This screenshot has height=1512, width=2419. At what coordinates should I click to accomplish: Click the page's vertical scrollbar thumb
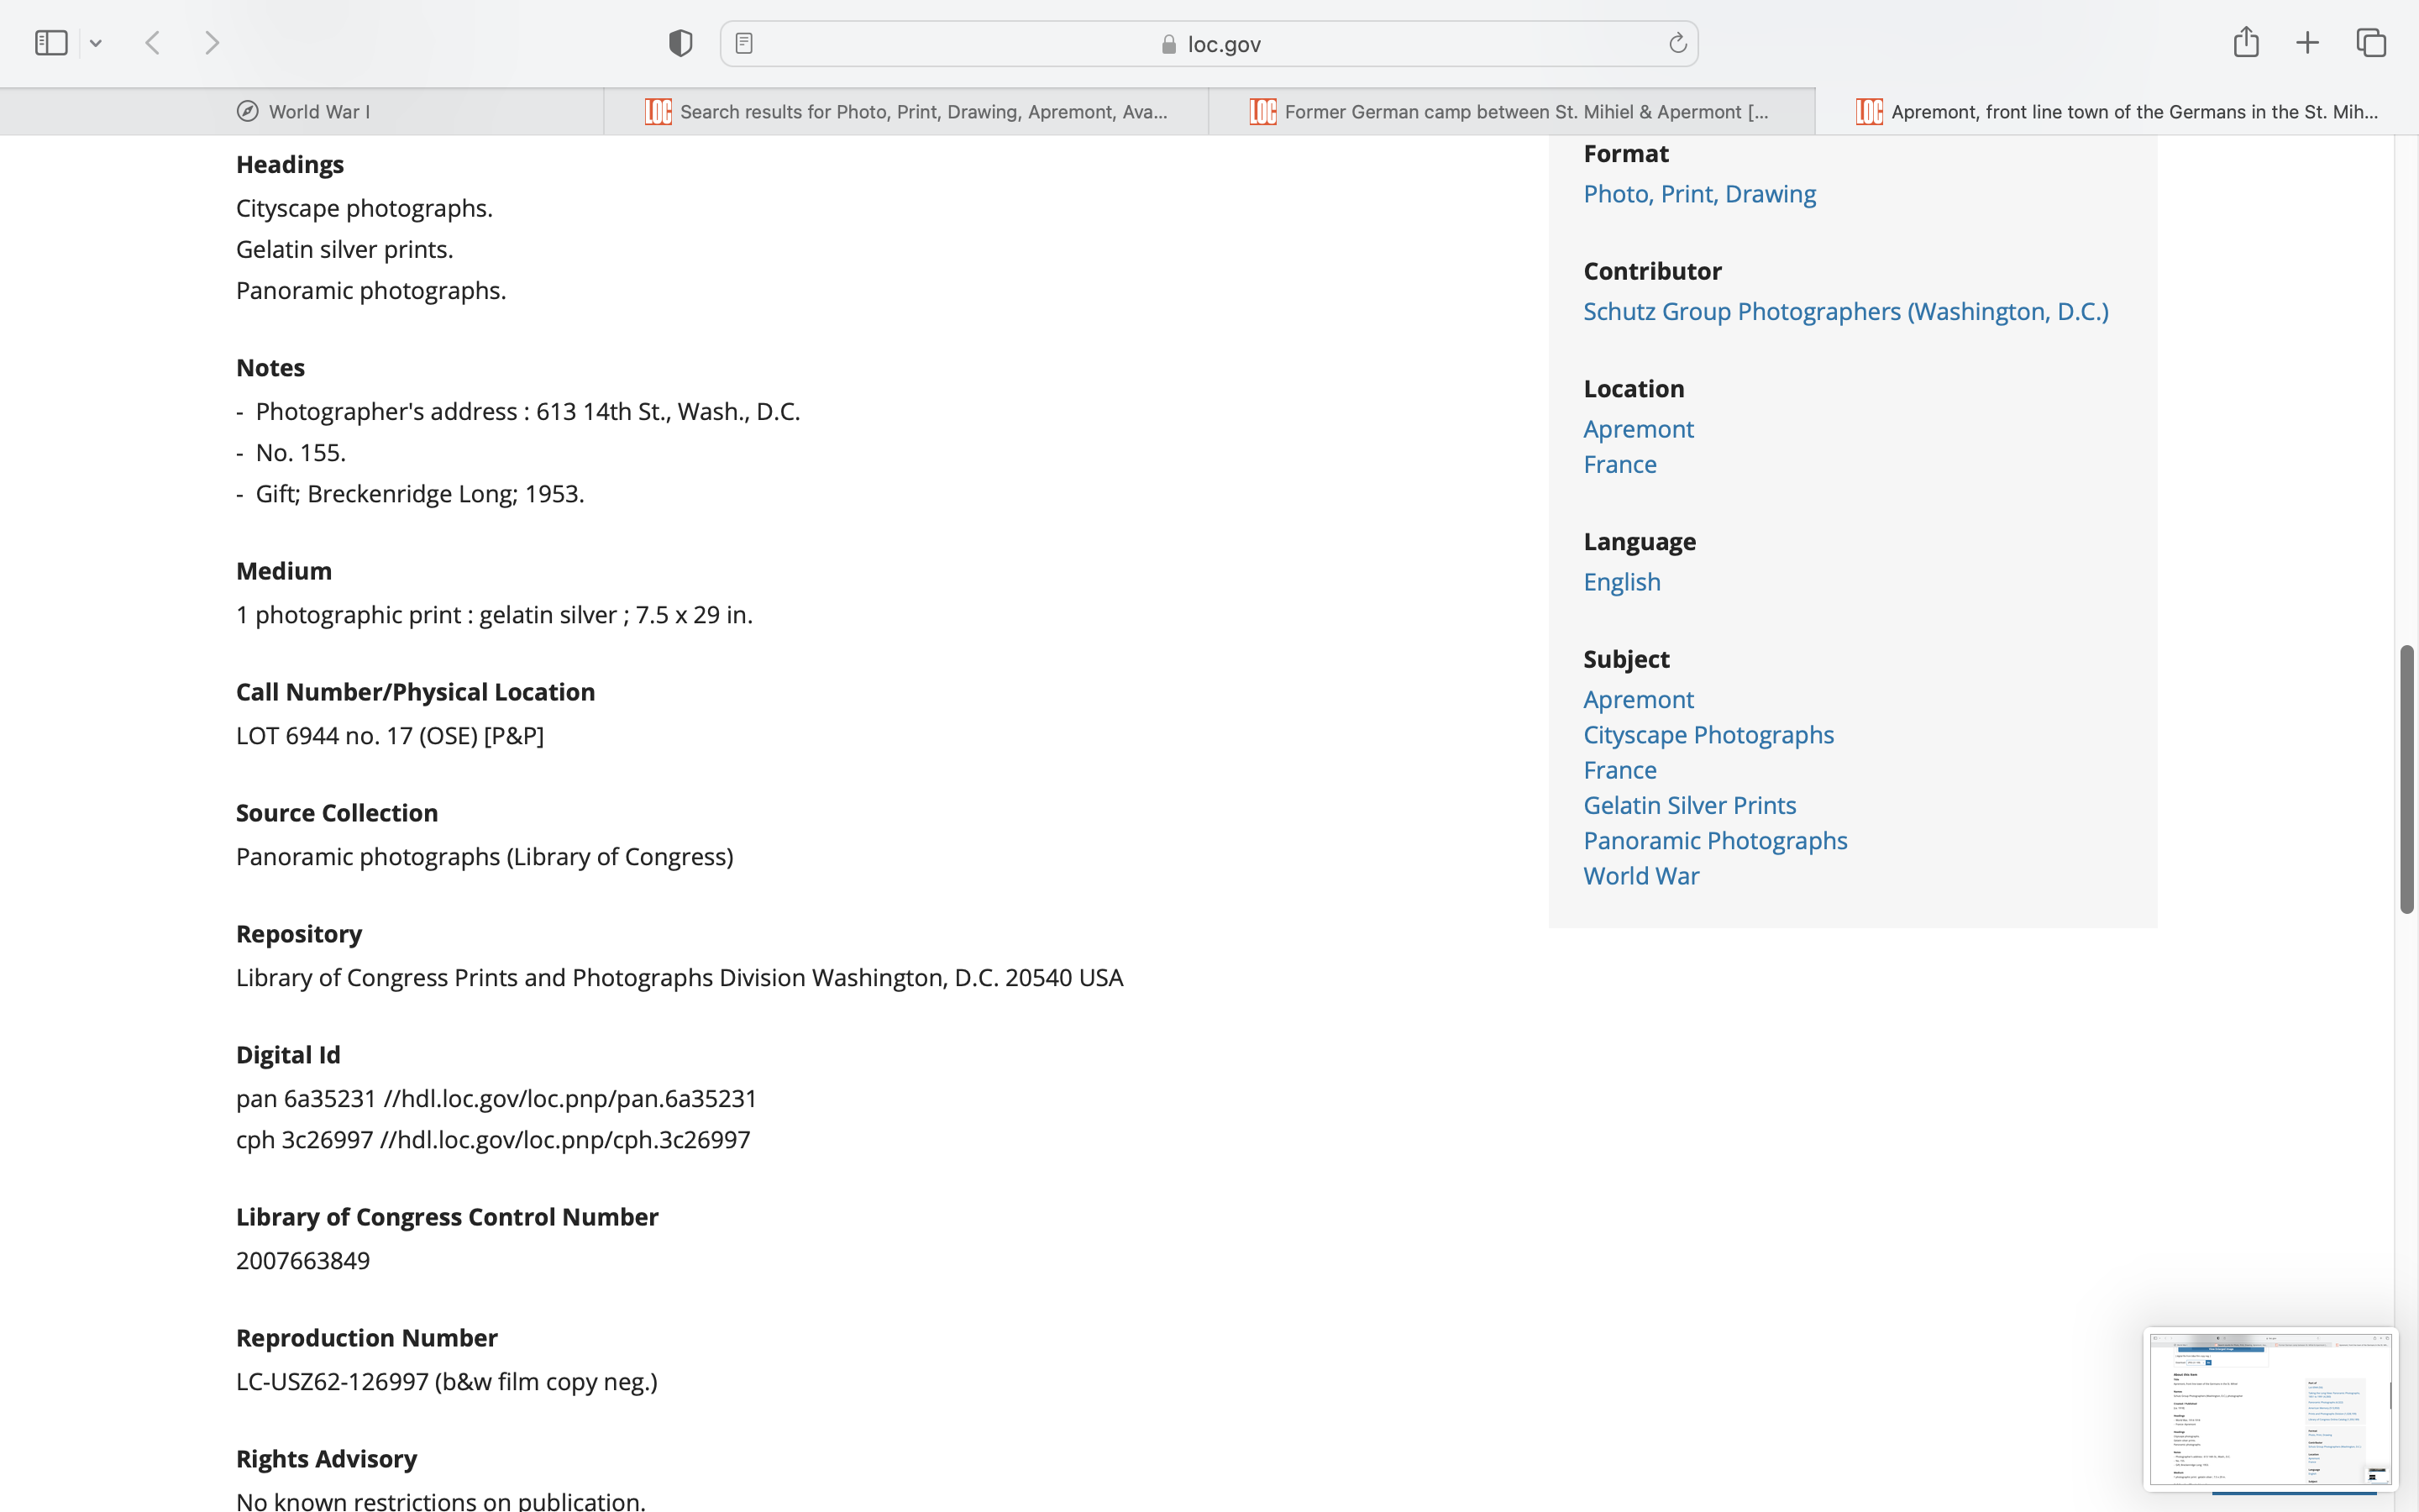click(2406, 779)
